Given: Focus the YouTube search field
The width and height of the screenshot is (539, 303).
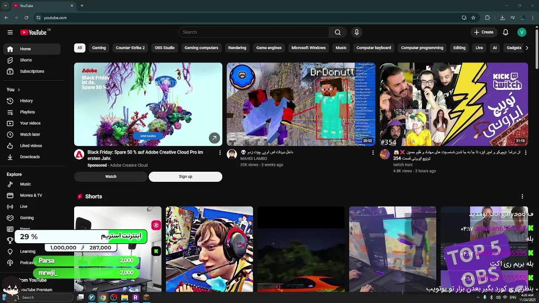Looking at the screenshot, I should click(x=253, y=32).
